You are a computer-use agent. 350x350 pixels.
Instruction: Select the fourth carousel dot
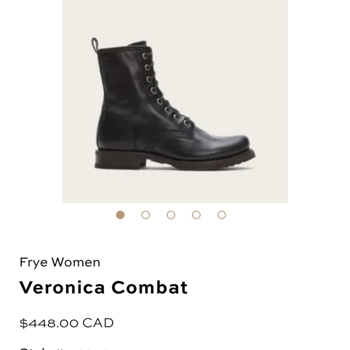tap(196, 214)
